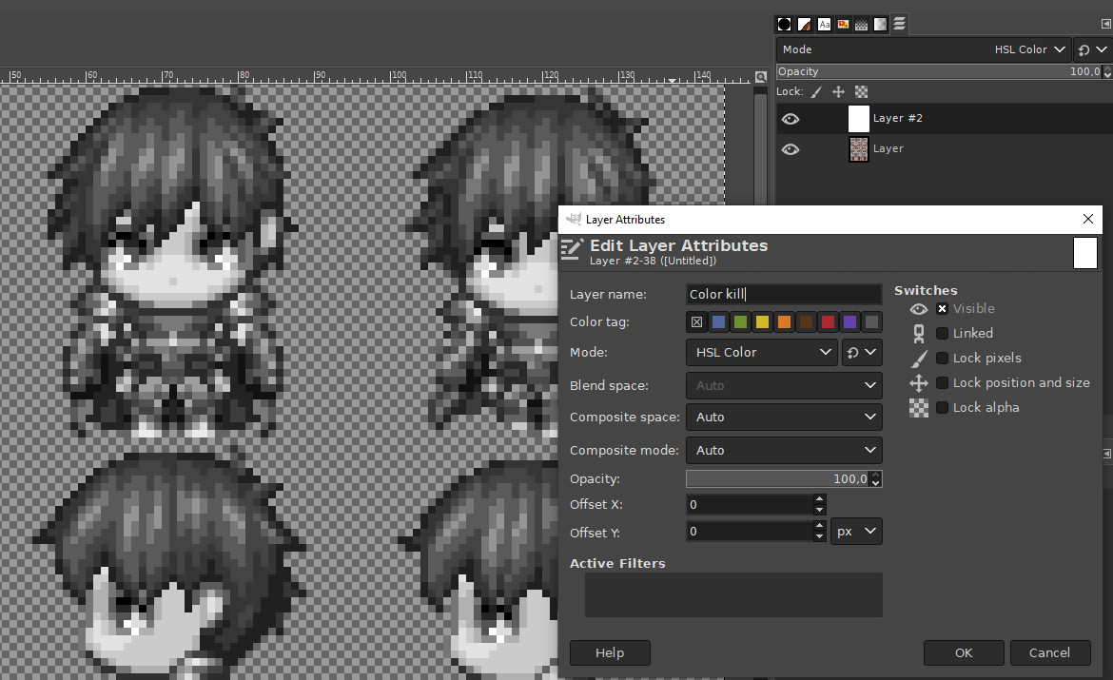Enable the Linked switch
Viewport: 1113px width, 680px height.
[942, 333]
